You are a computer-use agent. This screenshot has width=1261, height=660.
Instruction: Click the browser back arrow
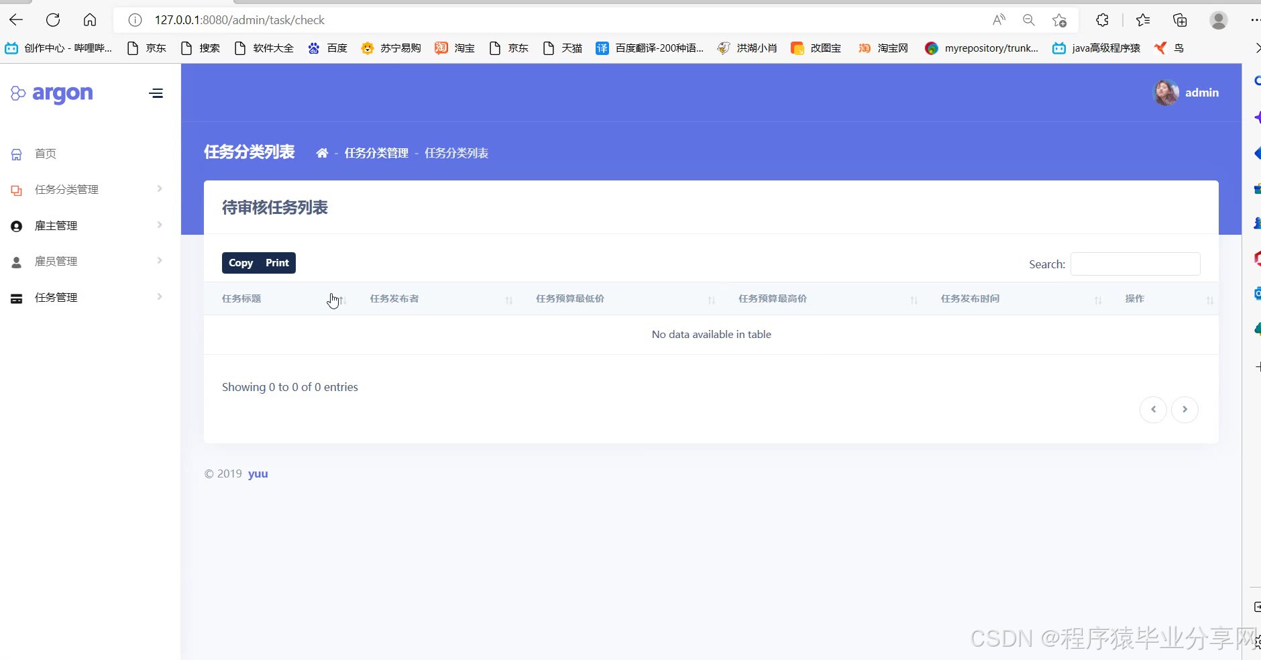(x=16, y=20)
